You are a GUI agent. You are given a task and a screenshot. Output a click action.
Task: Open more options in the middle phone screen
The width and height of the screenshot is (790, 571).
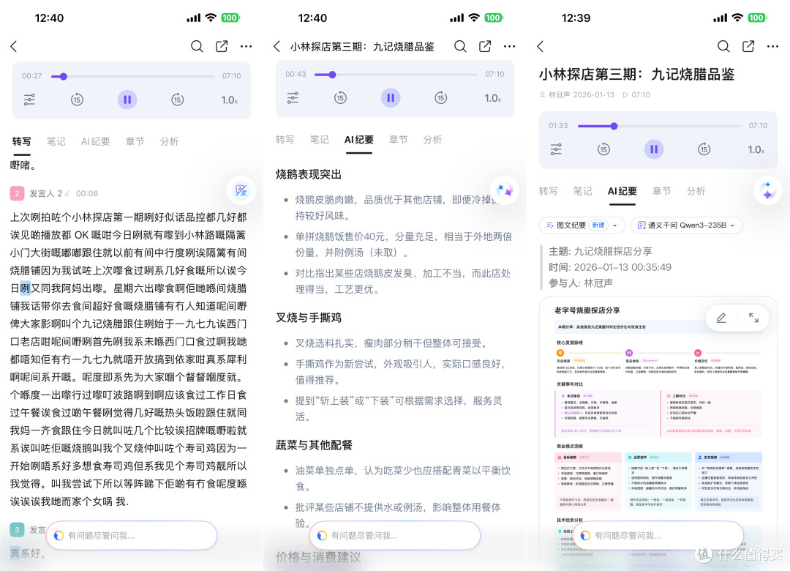pyautogui.click(x=509, y=46)
